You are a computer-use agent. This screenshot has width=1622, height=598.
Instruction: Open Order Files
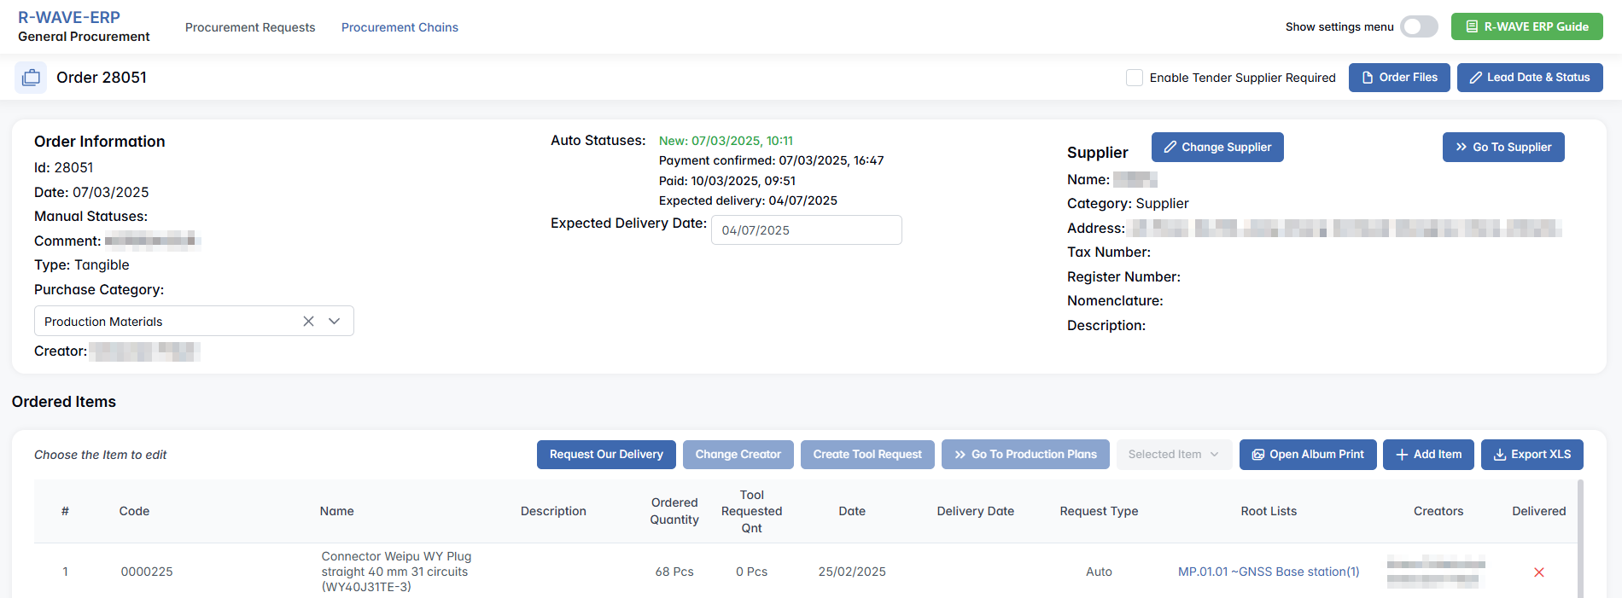(x=1398, y=78)
